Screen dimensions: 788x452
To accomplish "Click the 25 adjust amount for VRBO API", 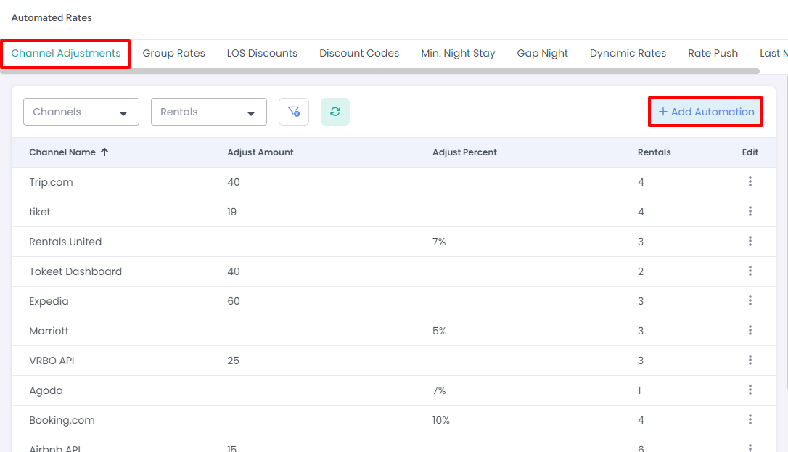I will [x=233, y=361].
